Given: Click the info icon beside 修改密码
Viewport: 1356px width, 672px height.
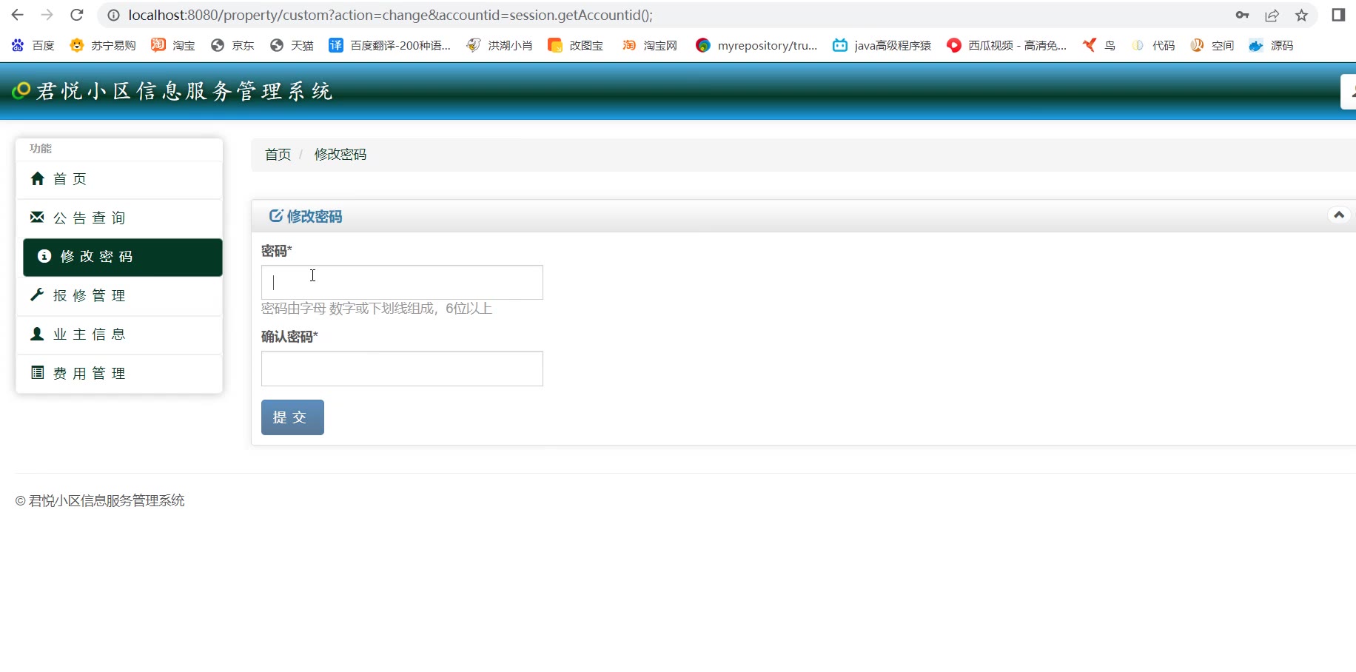Looking at the screenshot, I should tap(44, 256).
